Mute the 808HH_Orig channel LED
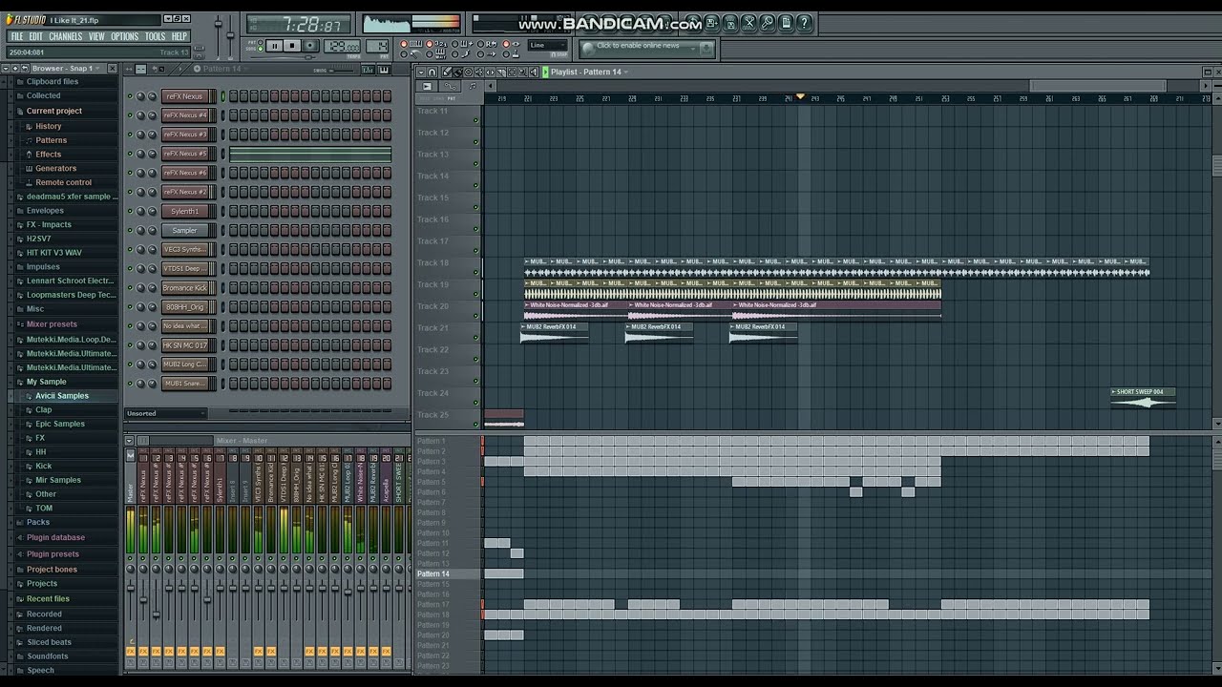1222x687 pixels. point(131,307)
